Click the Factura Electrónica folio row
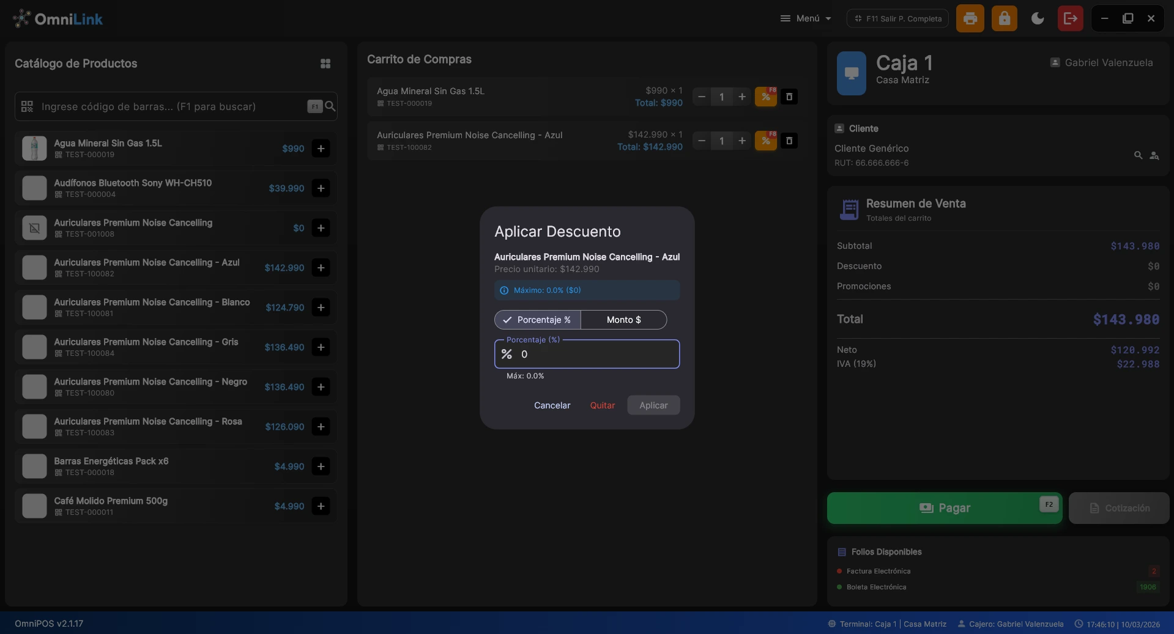Screen dimensions: 1174x634 (x=998, y=571)
